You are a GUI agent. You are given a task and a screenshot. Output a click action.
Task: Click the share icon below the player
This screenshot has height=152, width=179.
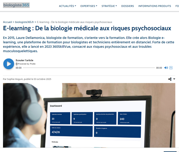click(x=170, y=79)
